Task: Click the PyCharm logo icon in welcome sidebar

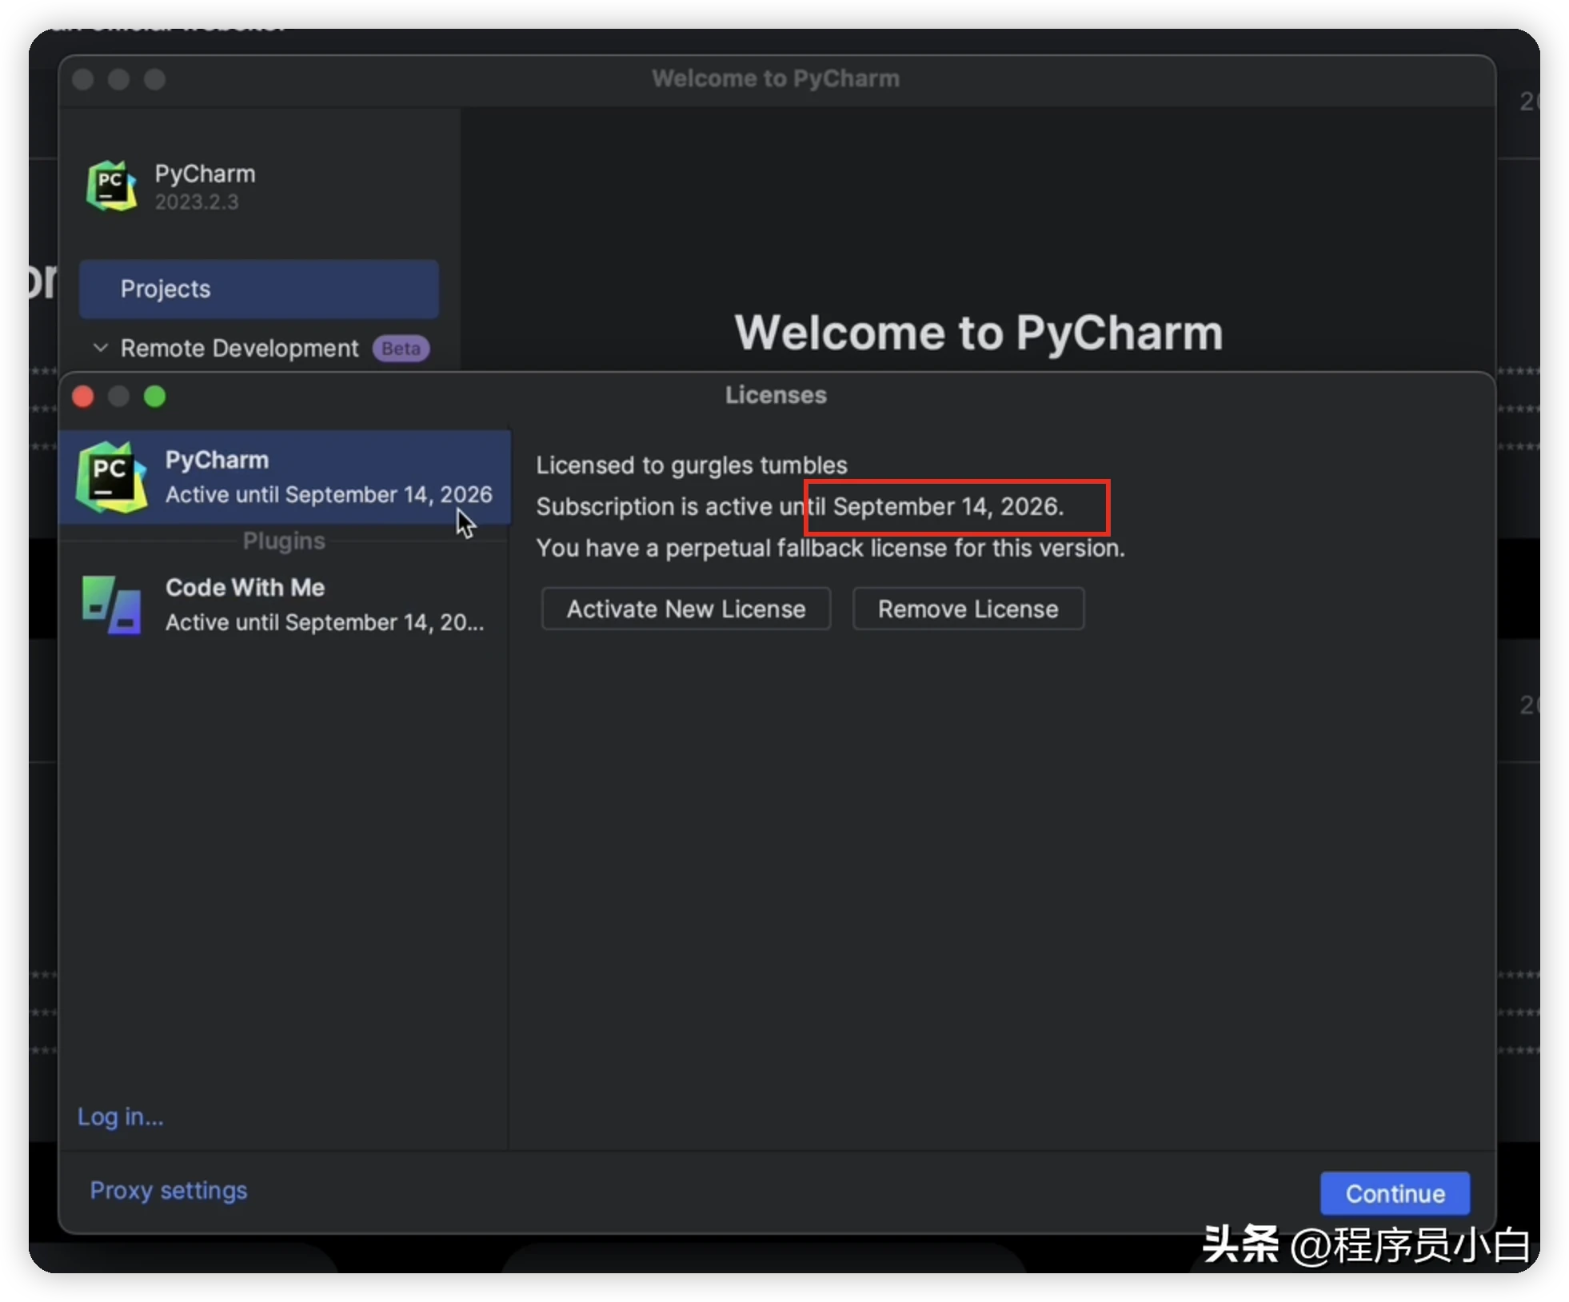Action: coord(111,186)
